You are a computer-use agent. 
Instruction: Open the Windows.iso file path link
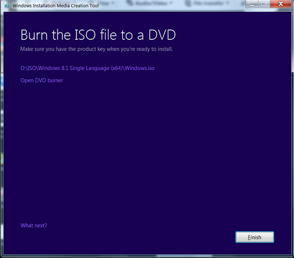tap(87, 68)
